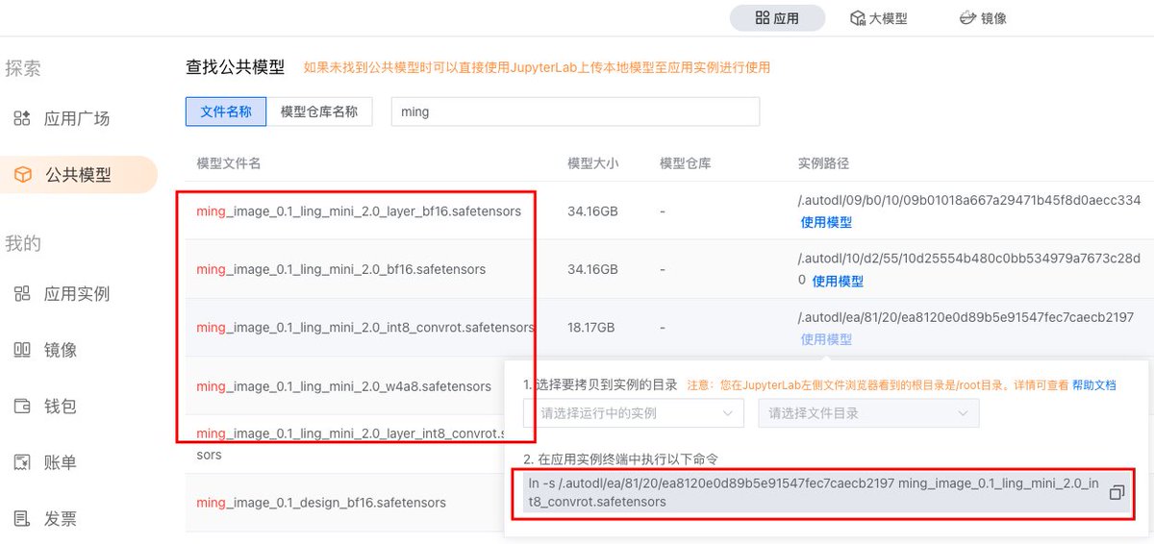Click the 模型大小 column header
Viewport: 1154px width, 544px height.
[x=593, y=163]
